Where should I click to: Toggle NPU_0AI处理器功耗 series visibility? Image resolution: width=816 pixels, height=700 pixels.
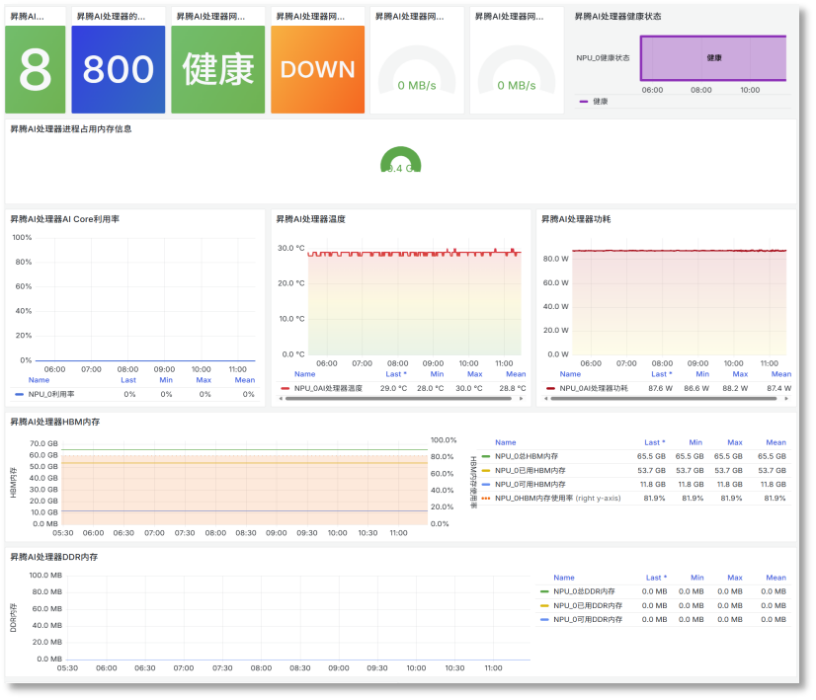(x=595, y=388)
